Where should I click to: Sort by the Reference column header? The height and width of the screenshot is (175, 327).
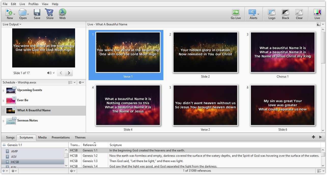[x=90, y=145]
